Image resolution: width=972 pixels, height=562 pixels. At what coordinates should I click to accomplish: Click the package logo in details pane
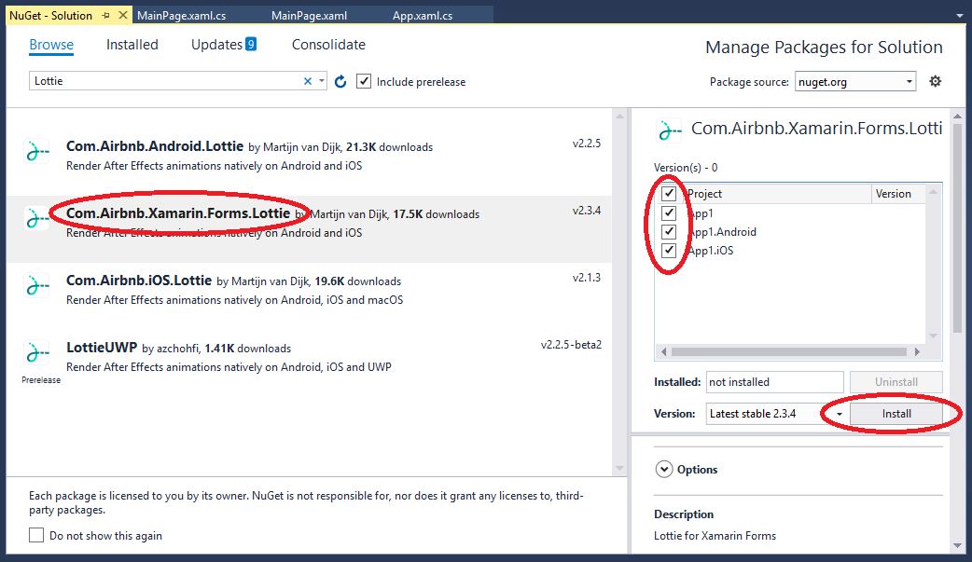tap(669, 130)
